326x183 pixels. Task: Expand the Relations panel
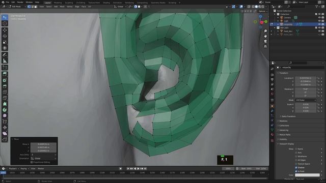[283, 121]
